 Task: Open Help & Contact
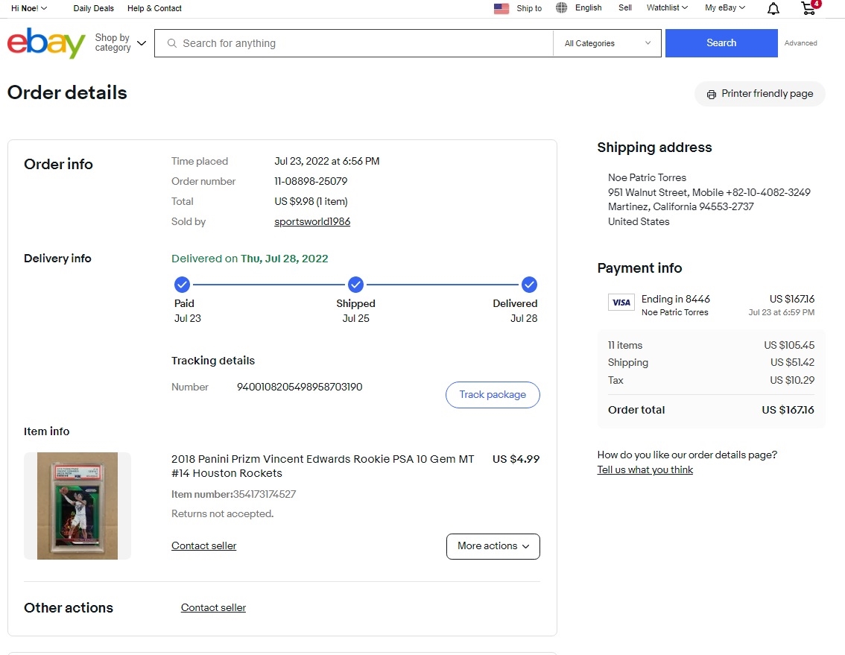pos(154,8)
